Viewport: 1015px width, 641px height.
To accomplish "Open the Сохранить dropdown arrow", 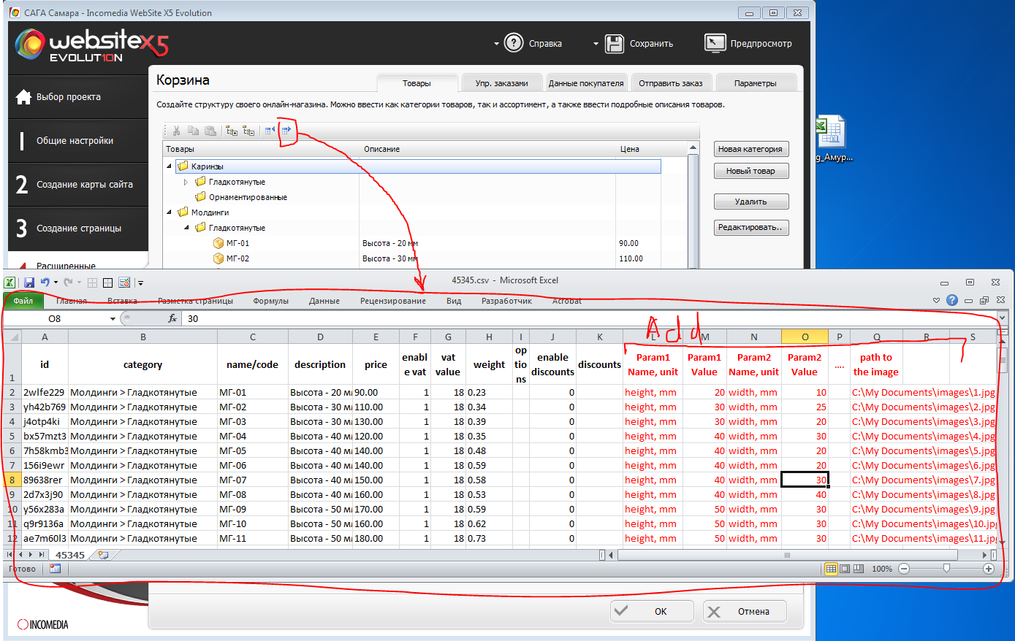I will 596,44.
